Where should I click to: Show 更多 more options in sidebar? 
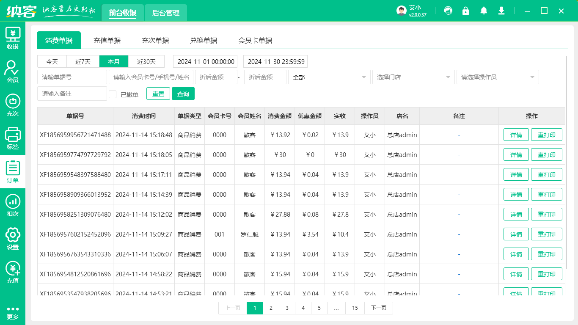click(x=13, y=313)
